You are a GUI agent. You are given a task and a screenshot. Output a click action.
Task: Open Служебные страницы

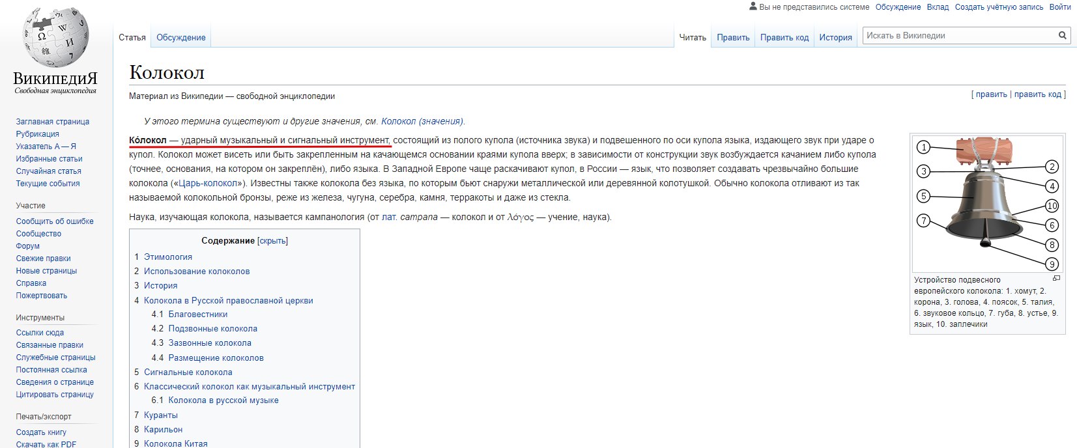click(x=55, y=357)
